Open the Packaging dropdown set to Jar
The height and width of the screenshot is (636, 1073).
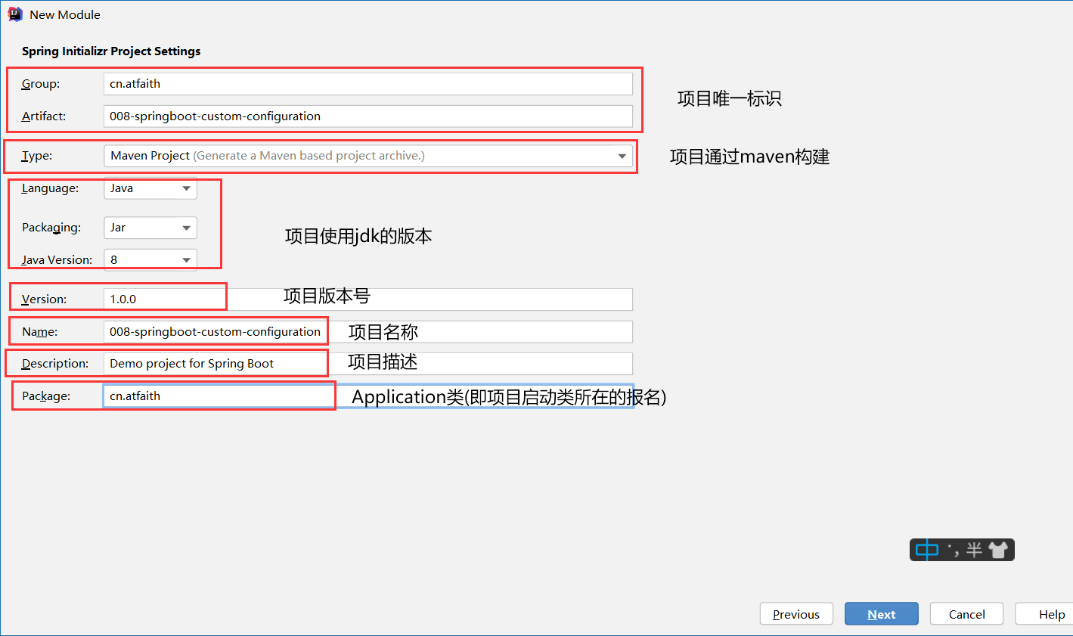pyautogui.click(x=150, y=228)
